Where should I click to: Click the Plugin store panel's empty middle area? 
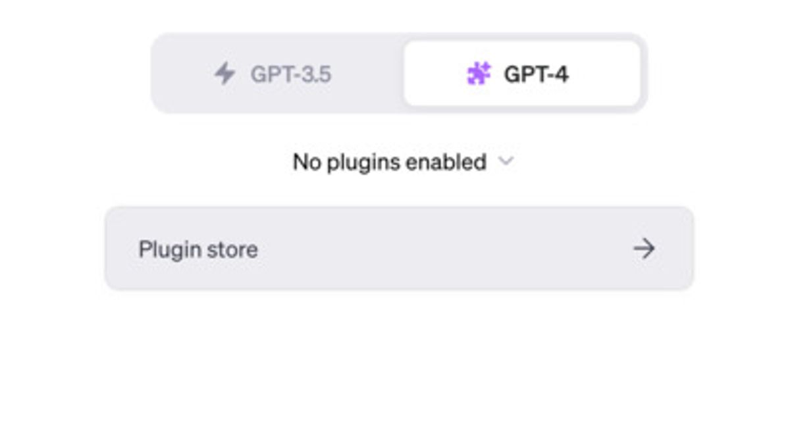[428, 249]
